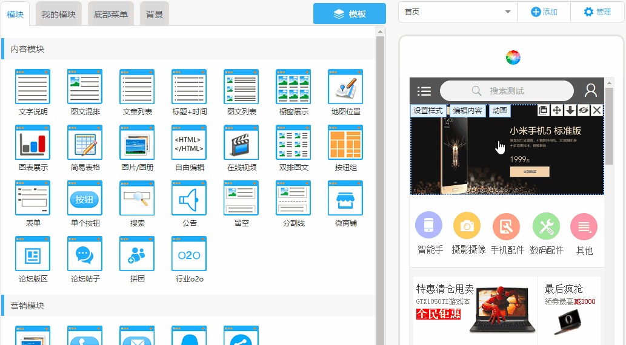Viewport: 626px width, 345px height.
Task: Click the 在线视频 video module icon
Action: [x=241, y=142]
